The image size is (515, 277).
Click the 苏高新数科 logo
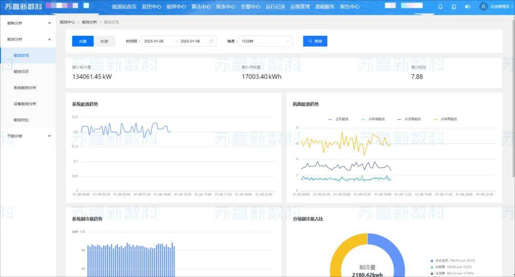coord(23,7)
